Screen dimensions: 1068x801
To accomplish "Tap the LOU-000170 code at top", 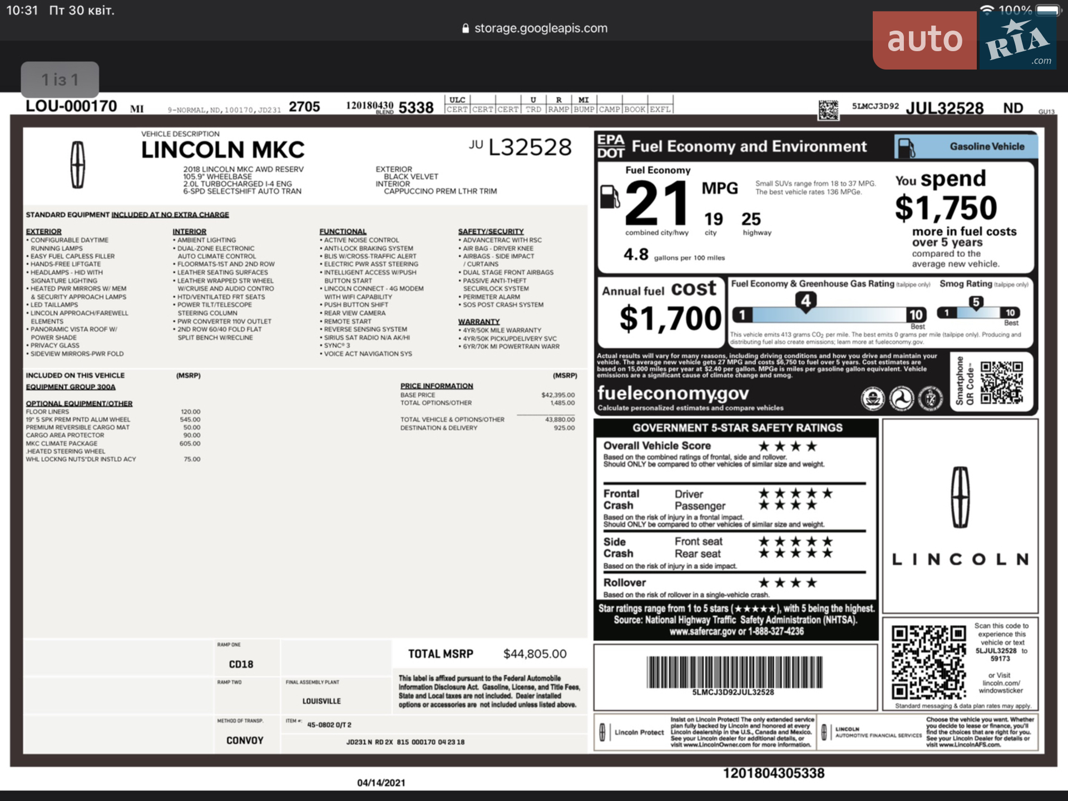I will tap(71, 106).
